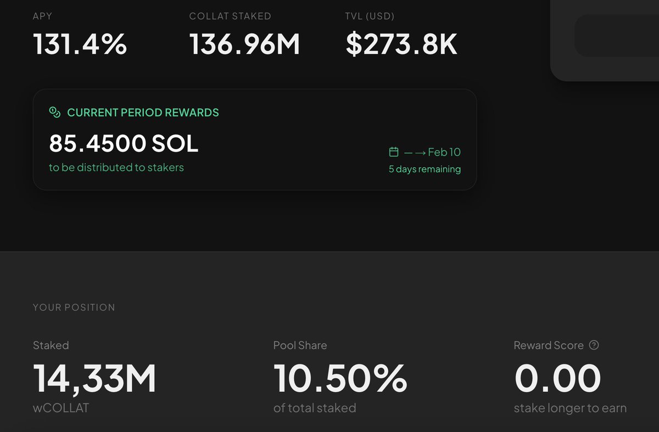The height and width of the screenshot is (432, 659).
Task: Click the coins icon beside Current Period Rewards
Action: (54, 113)
